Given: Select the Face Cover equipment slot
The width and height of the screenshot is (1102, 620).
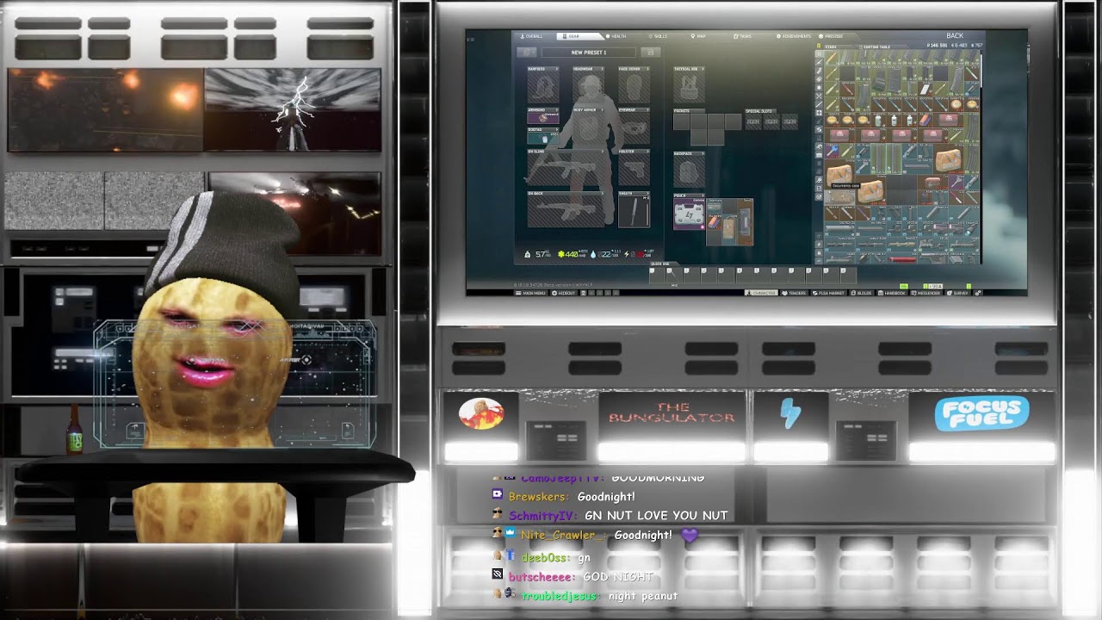Looking at the screenshot, I should [635, 86].
